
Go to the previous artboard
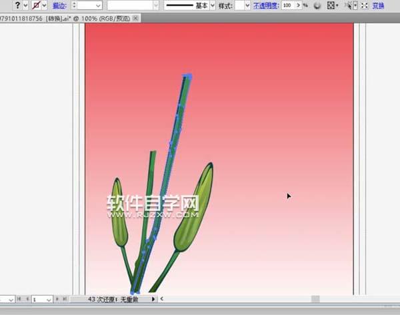(x=27, y=299)
